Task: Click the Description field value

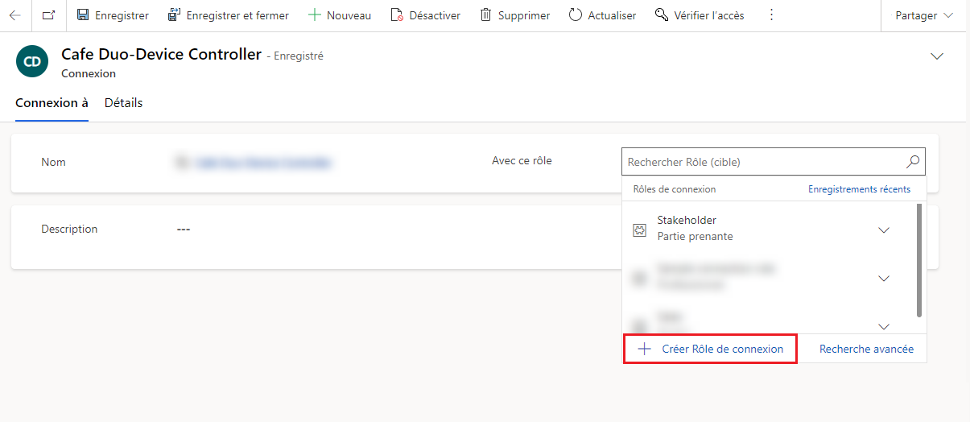Action: pyautogui.click(x=184, y=230)
